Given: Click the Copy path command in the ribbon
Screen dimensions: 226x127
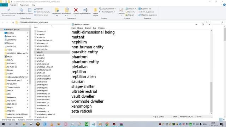Looking at the screenshot, I should click(42, 12).
